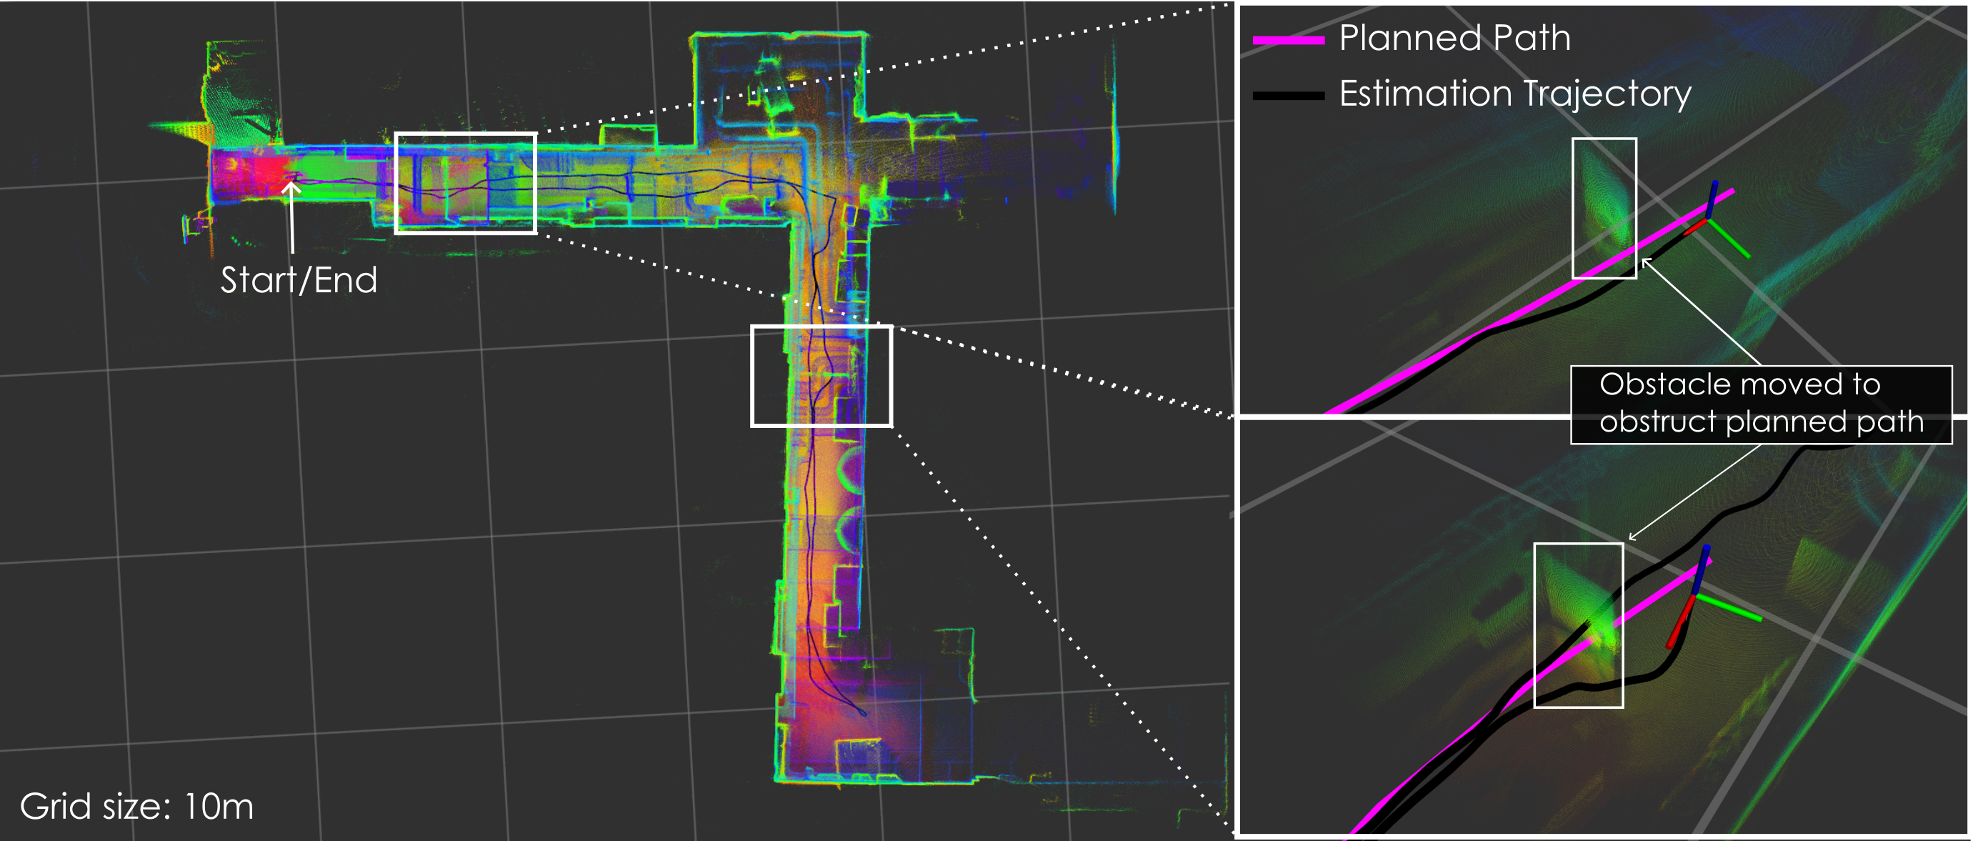Click the Grid size: 10m label
1973x841 pixels.
click(x=136, y=807)
